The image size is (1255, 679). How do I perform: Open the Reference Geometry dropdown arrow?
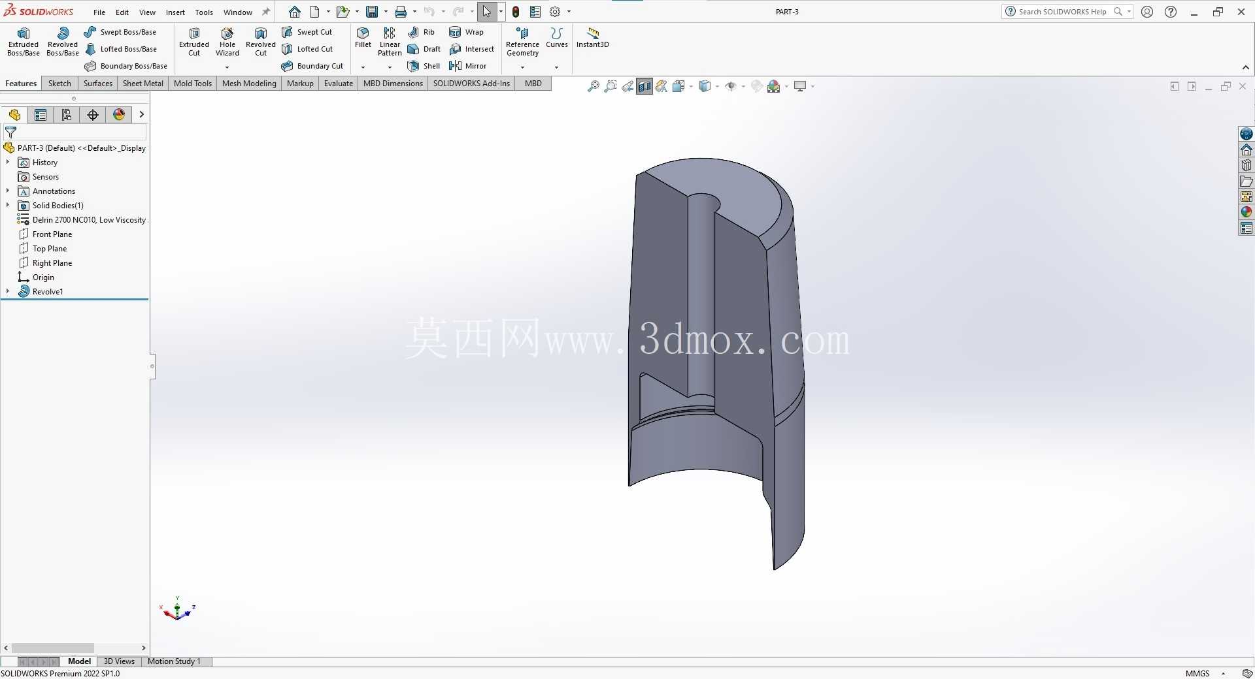click(522, 67)
